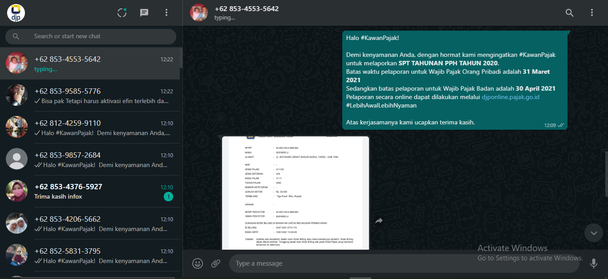Screen dimensions: 608x279
Task: View contact info for +62 853-4553-5642 header
Action: 247,13
